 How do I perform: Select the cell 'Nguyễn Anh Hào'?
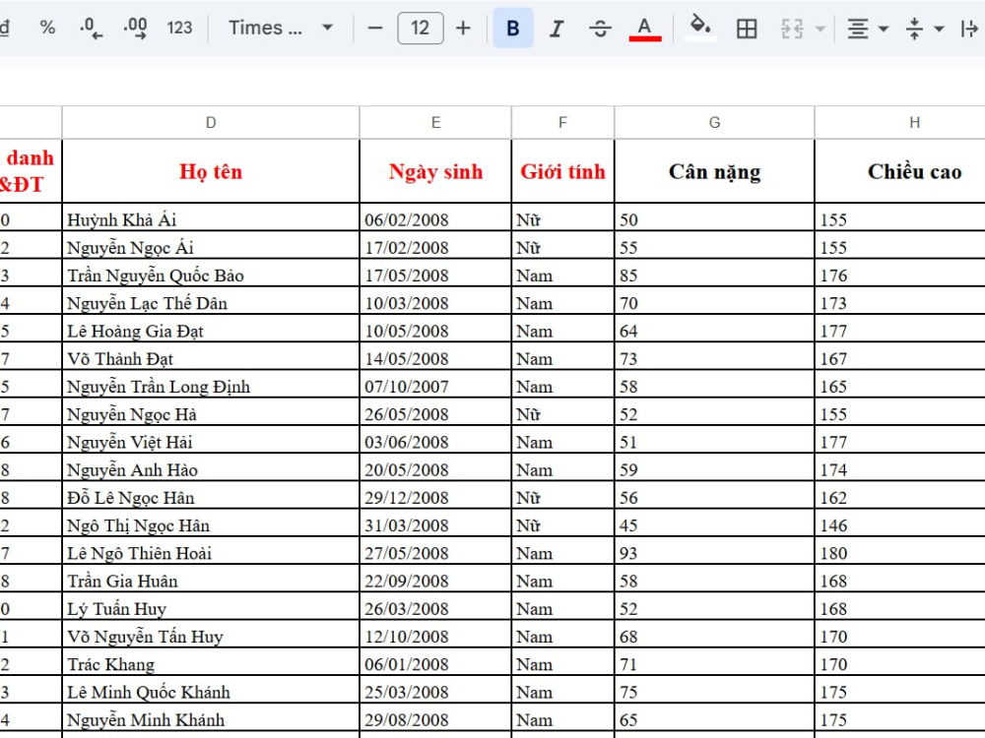211,466
